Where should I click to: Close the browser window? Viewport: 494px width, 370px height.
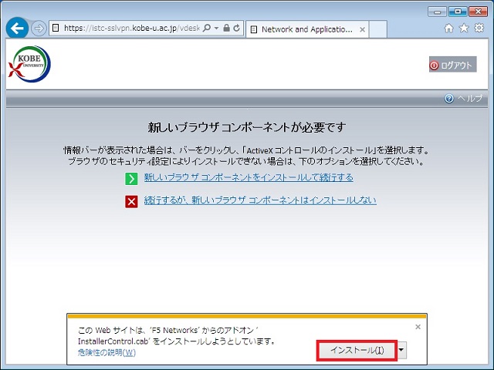(479, 12)
